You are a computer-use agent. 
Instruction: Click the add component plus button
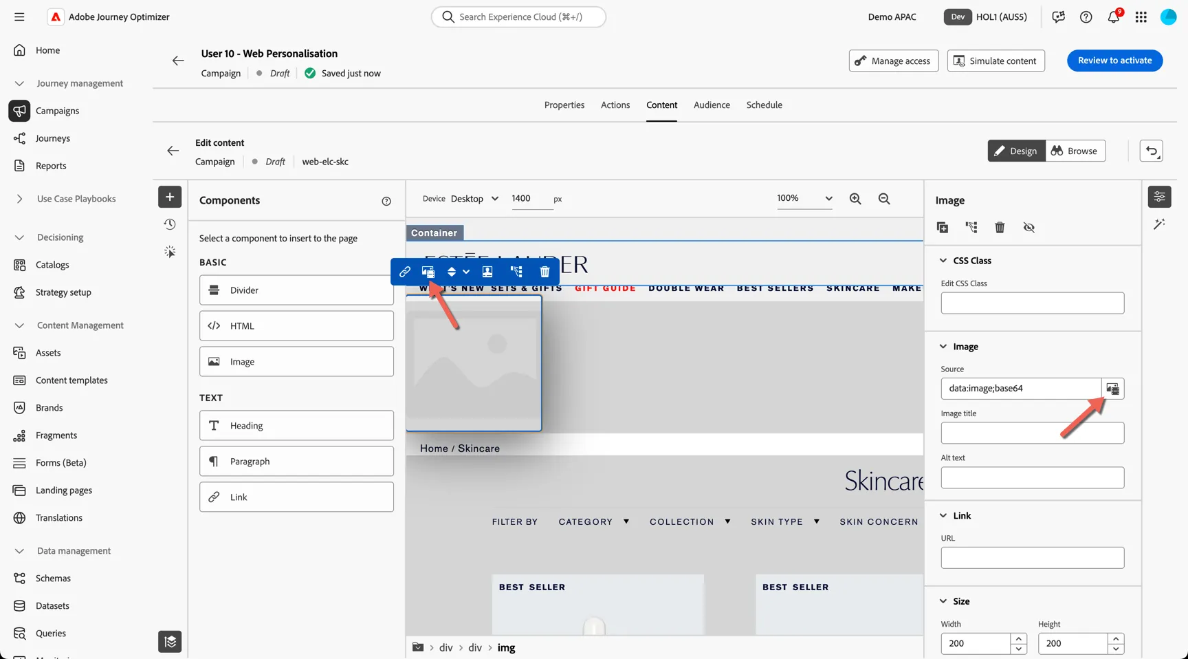coord(170,197)
